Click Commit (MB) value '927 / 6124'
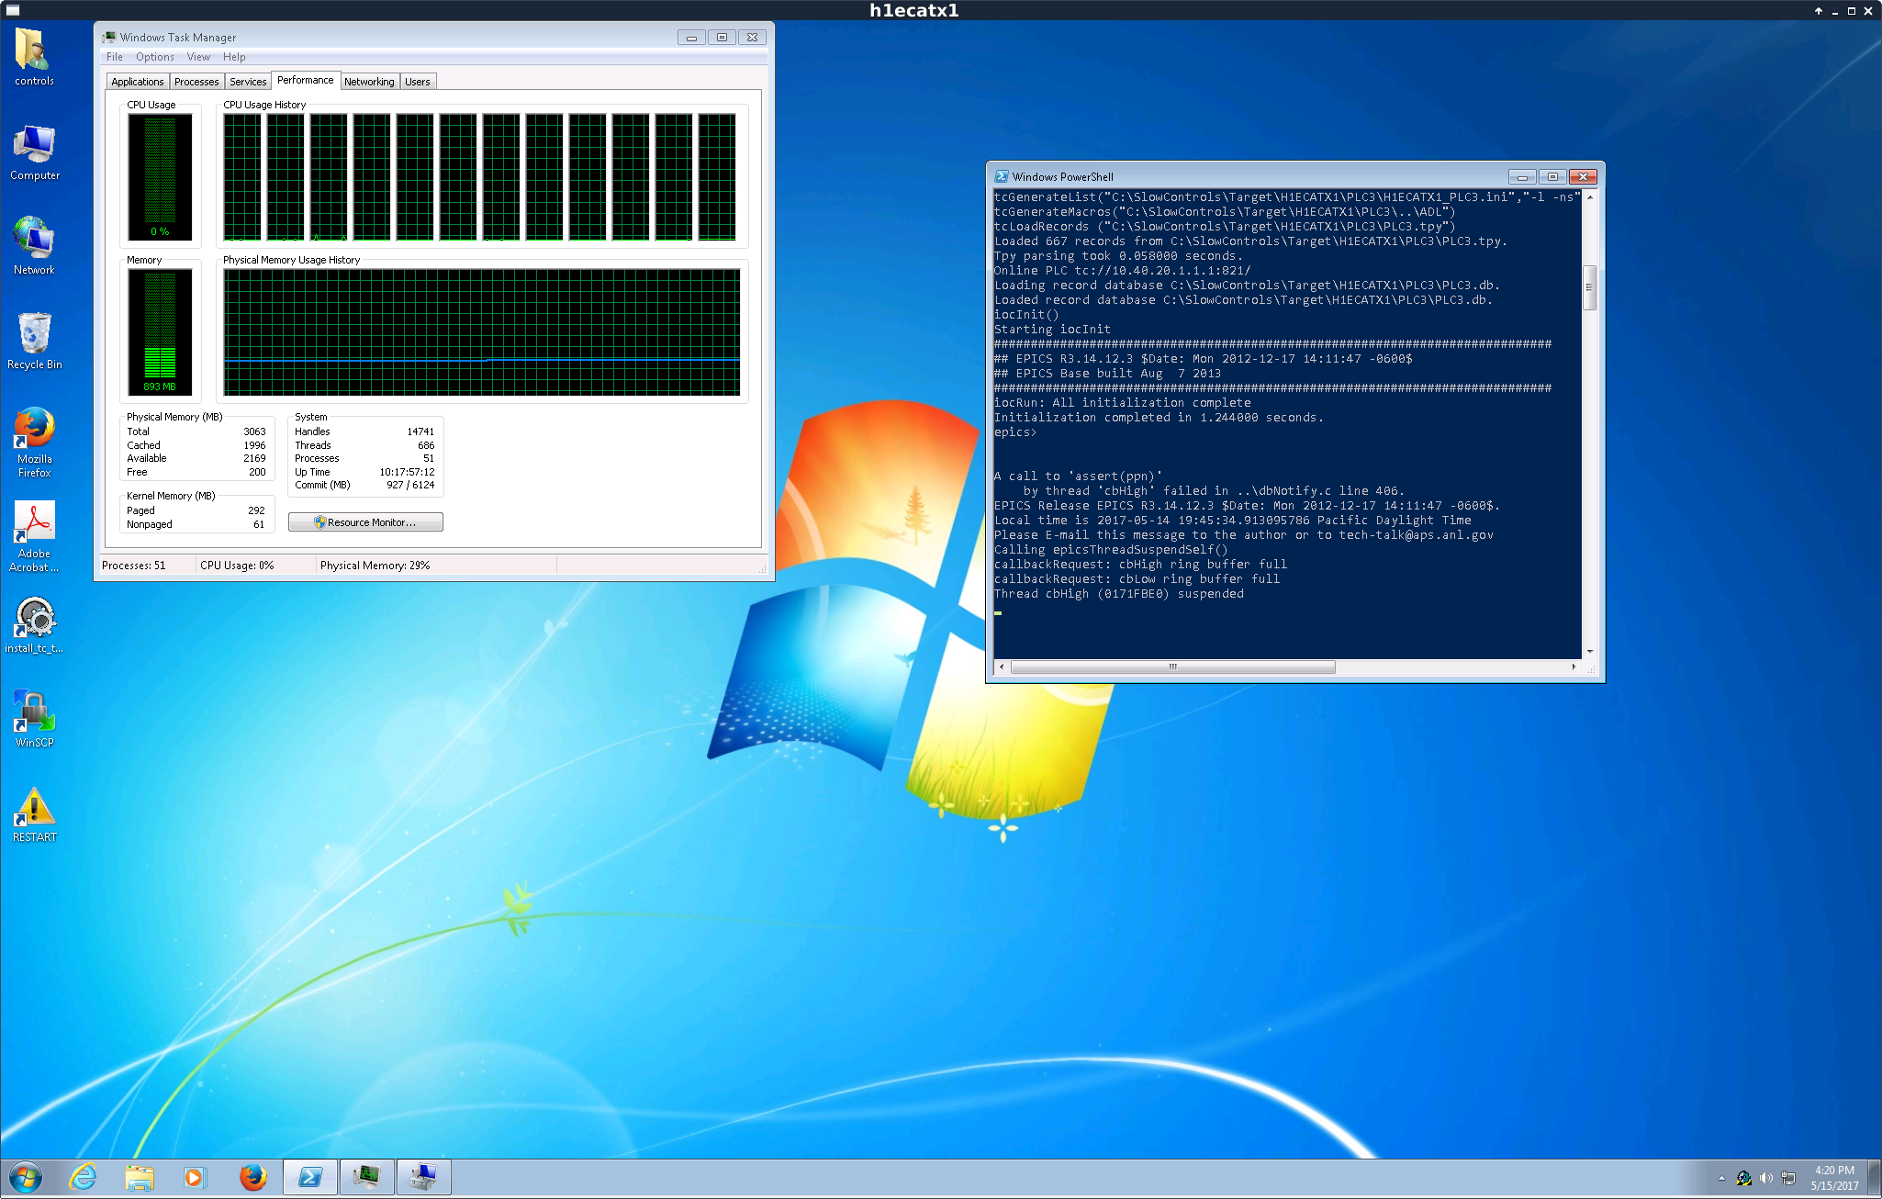 point(410,485)
